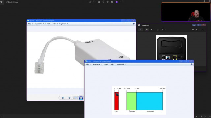The image size is (211, 118).
Task: Click the splitter window title bar icon
Action: [28, 21]
